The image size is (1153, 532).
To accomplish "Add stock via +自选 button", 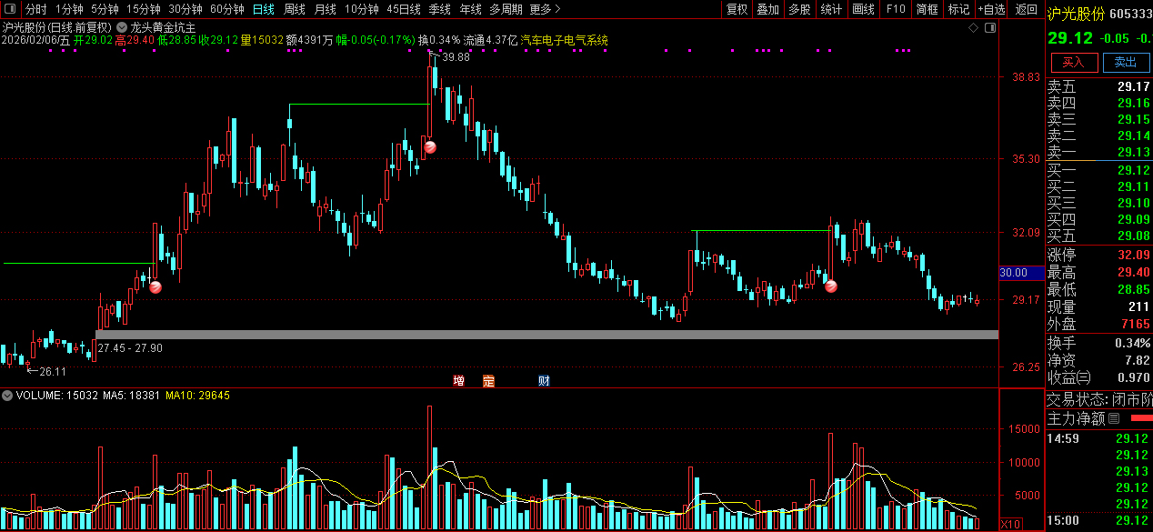I will [x=991, y=9].
